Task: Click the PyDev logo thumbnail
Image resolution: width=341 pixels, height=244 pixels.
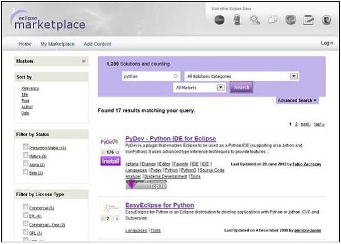Action: (x=110, y=142)
